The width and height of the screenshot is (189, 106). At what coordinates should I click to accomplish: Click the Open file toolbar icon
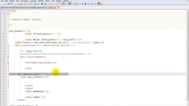[6, 4]
